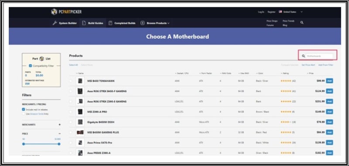This screenshot has width=349, height=166.
Task: Open the Completed Builds clipboard icon
Action: (x=110, y=23)
